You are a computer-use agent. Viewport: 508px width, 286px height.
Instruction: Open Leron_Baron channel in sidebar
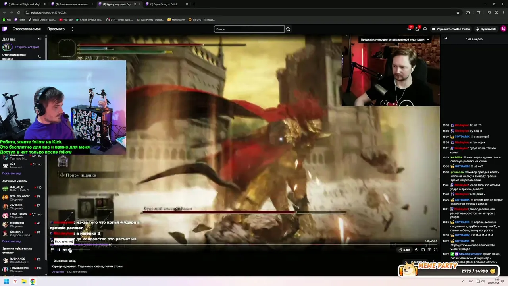pos(23,215)
